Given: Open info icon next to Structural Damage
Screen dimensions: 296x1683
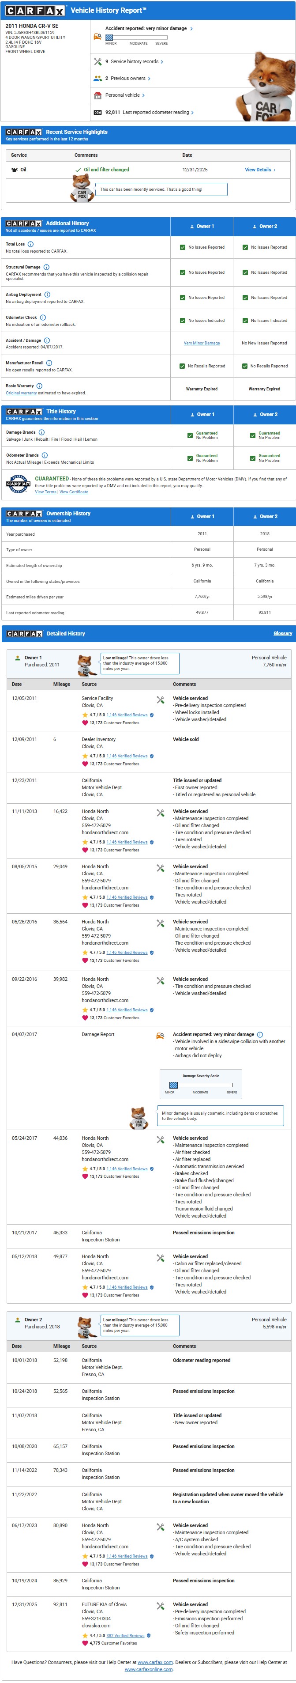Looking at the screenshot, I should [x=46, y=267].
